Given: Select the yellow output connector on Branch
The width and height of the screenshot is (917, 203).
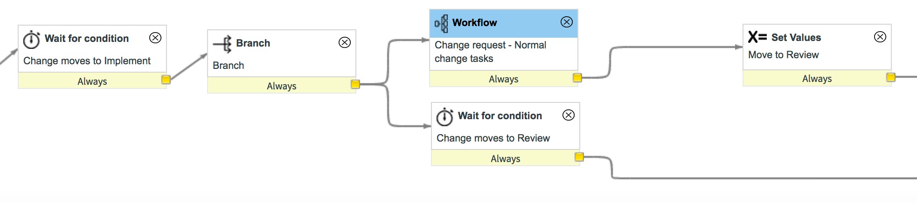Looking at the screenshot, I should click(355, 84).
